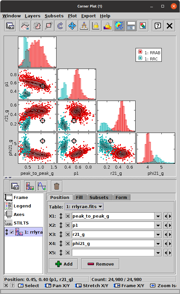Image resolution: width=180 pixels, height=294 pixels.
Task: Open the Table 1: rrlyrae.fits dropdown
Action: pyautogui.click(x=84, y=207)
